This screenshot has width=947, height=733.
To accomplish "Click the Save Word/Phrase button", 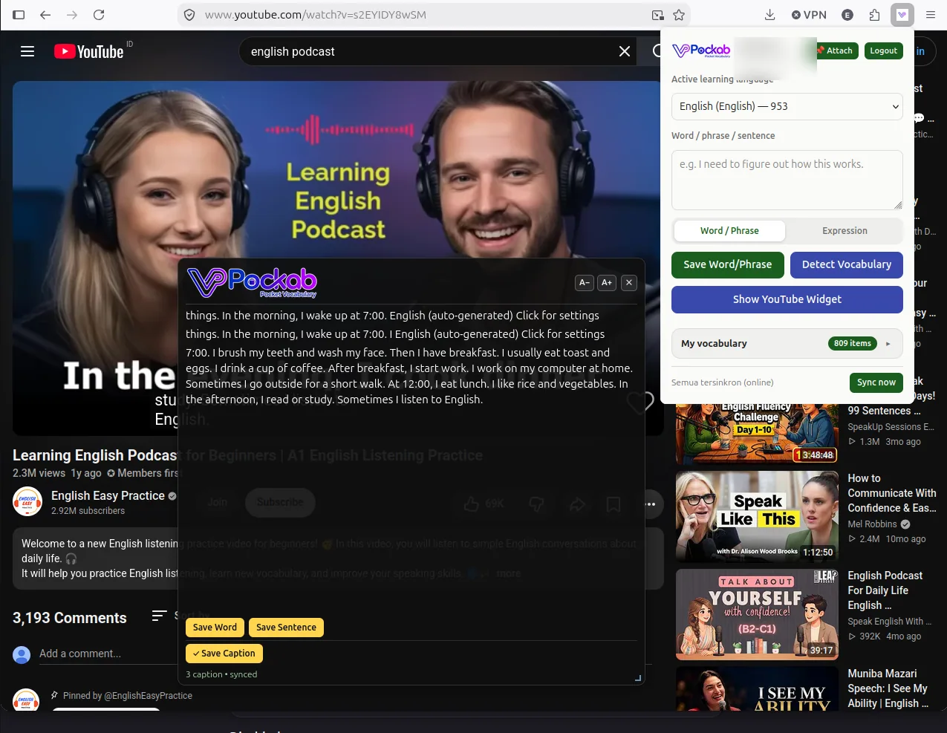I will click(x=728, y=264).
